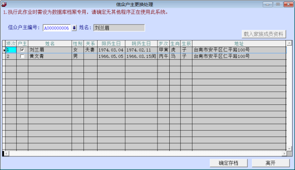Click the 确定存档 button
The width and height of the screenshot is (295, 170).
point(228,163)
